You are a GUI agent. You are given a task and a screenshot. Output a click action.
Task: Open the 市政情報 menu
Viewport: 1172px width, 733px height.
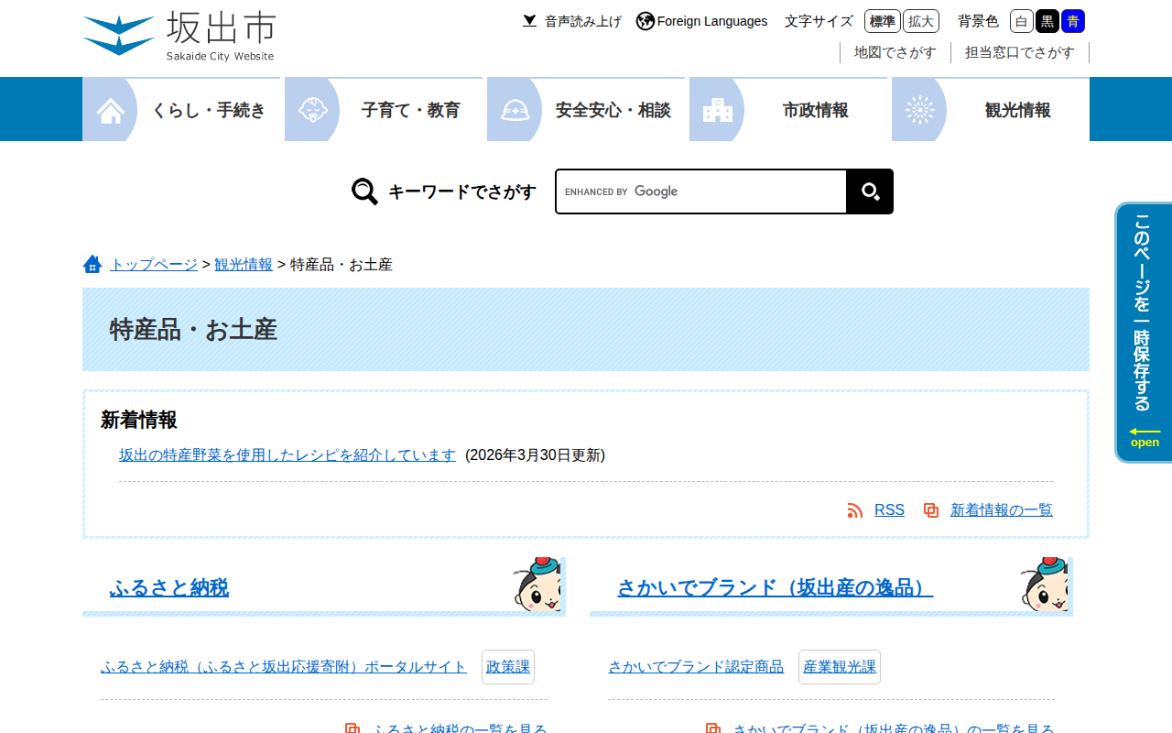click(x=788, y=110)
